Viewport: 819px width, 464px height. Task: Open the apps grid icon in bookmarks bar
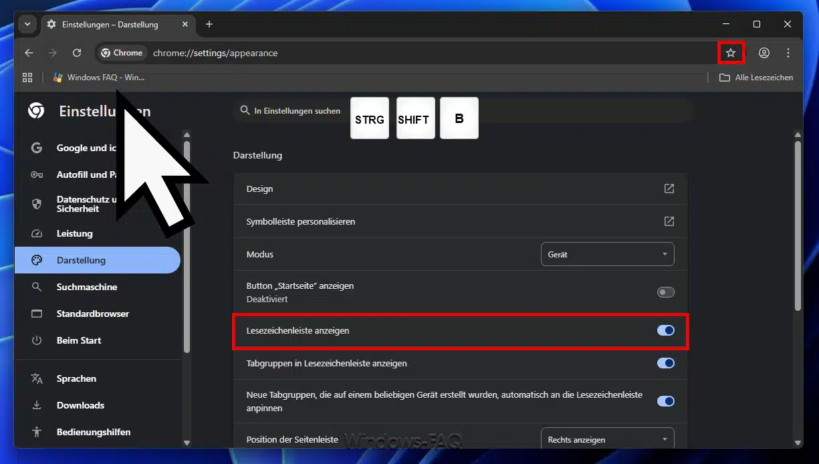pyautogui.click(x=27, y=78)
